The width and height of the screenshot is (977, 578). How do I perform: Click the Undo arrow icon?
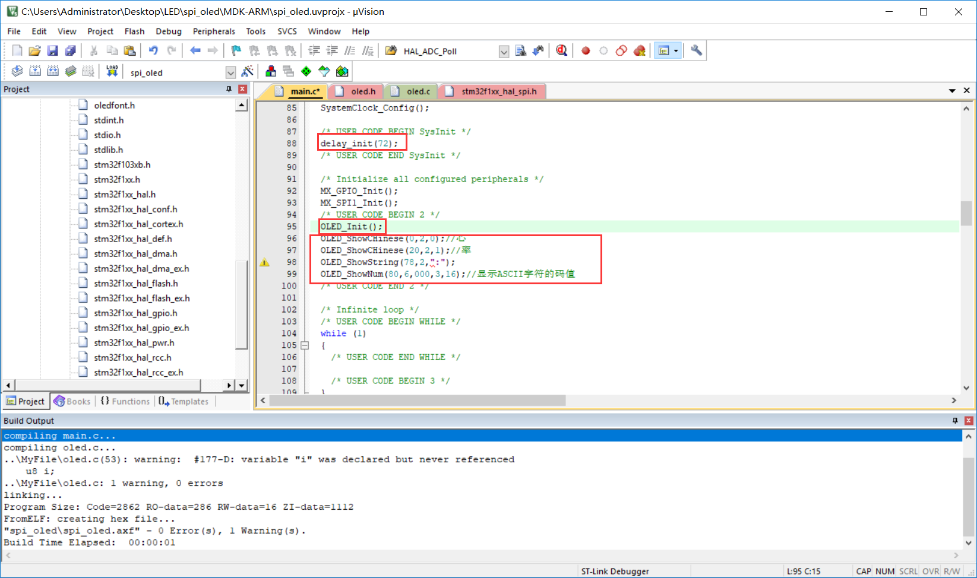(153, 51)
